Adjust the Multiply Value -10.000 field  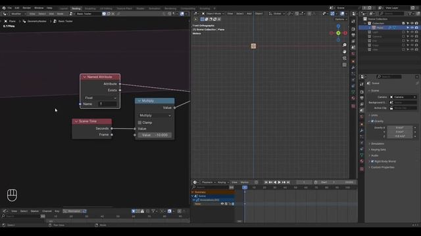coord(155,135)
